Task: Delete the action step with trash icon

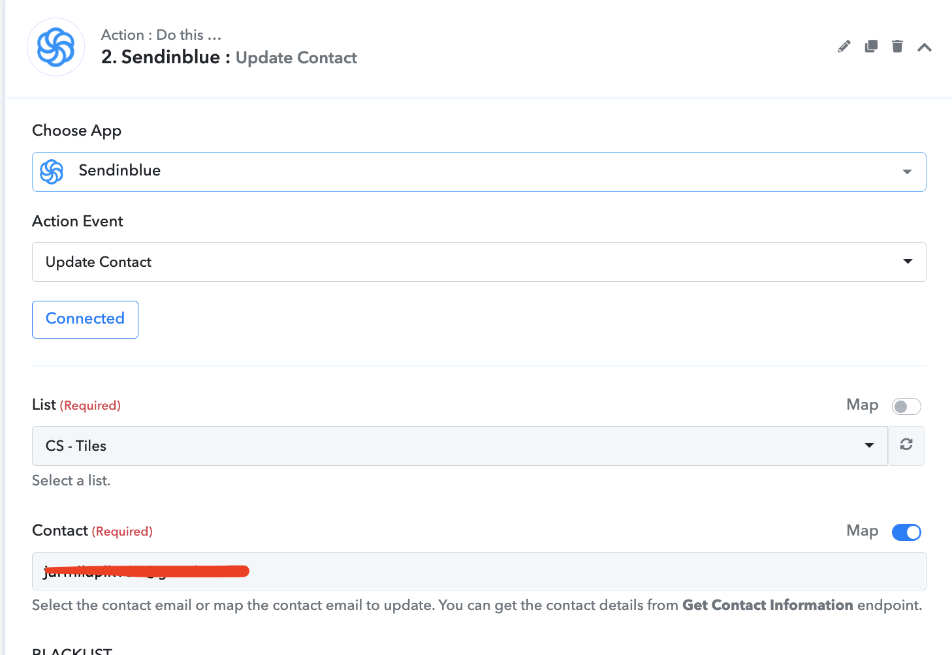Action: coord(897,46)
